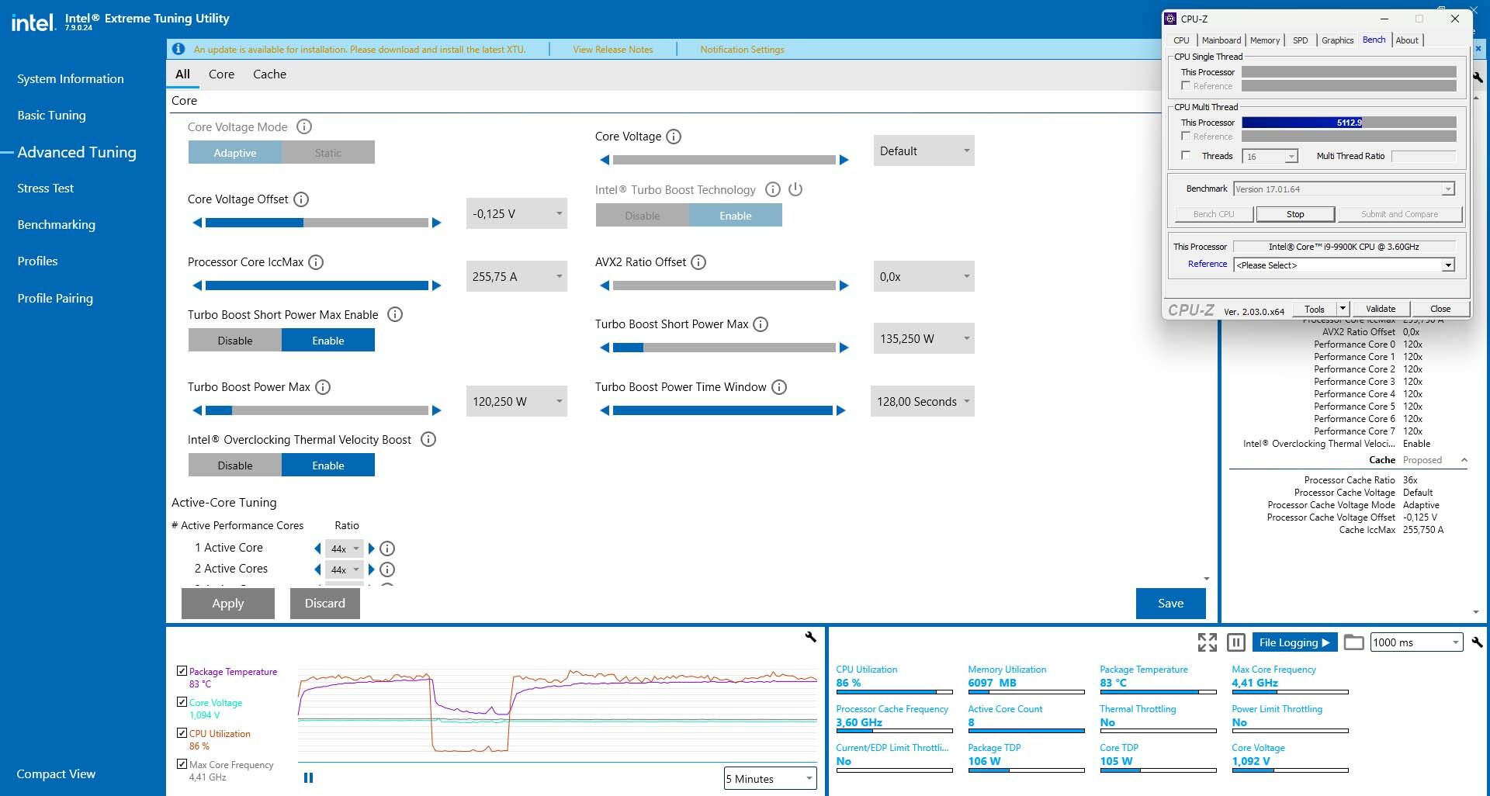
Task: Toggle CPU Utilization graph checkbox
Action: click(x=182, y=733)
